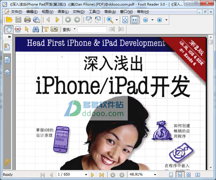The image size is (216, 180).
Task: Select the Hand tool
Action: click(x=9, y=29)
